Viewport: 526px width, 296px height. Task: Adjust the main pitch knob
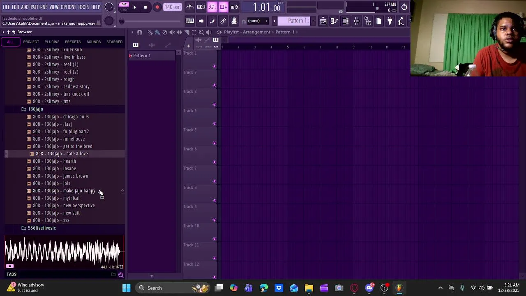coord(109,21)
